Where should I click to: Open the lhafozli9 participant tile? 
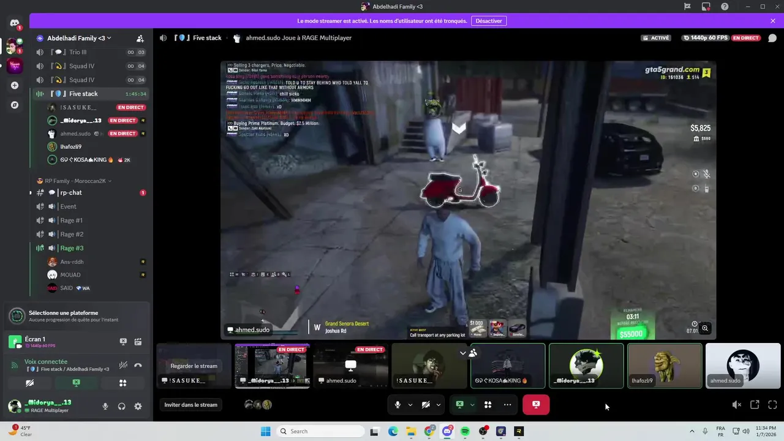(665, 366)
